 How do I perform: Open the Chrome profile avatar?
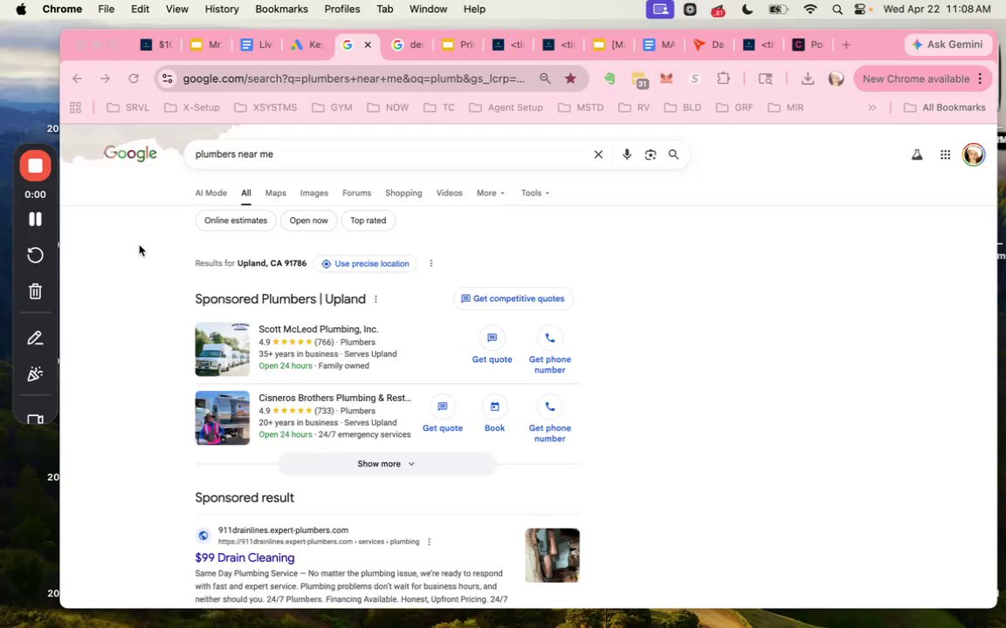(x=836, y=78)
